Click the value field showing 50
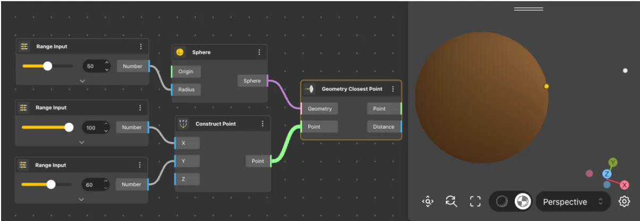Viewport: 640px width, 221px height. [x=91, y=66]
